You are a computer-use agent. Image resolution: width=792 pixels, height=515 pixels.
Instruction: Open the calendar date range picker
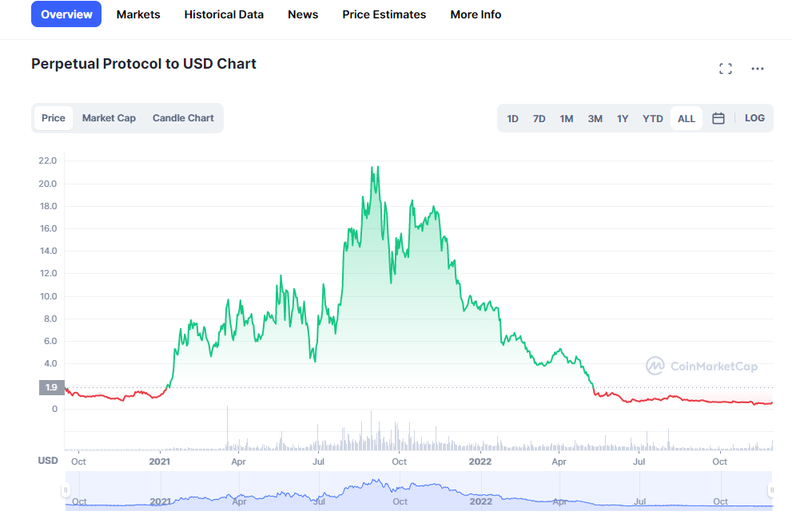pyautogui.click(x=718, y=118)
